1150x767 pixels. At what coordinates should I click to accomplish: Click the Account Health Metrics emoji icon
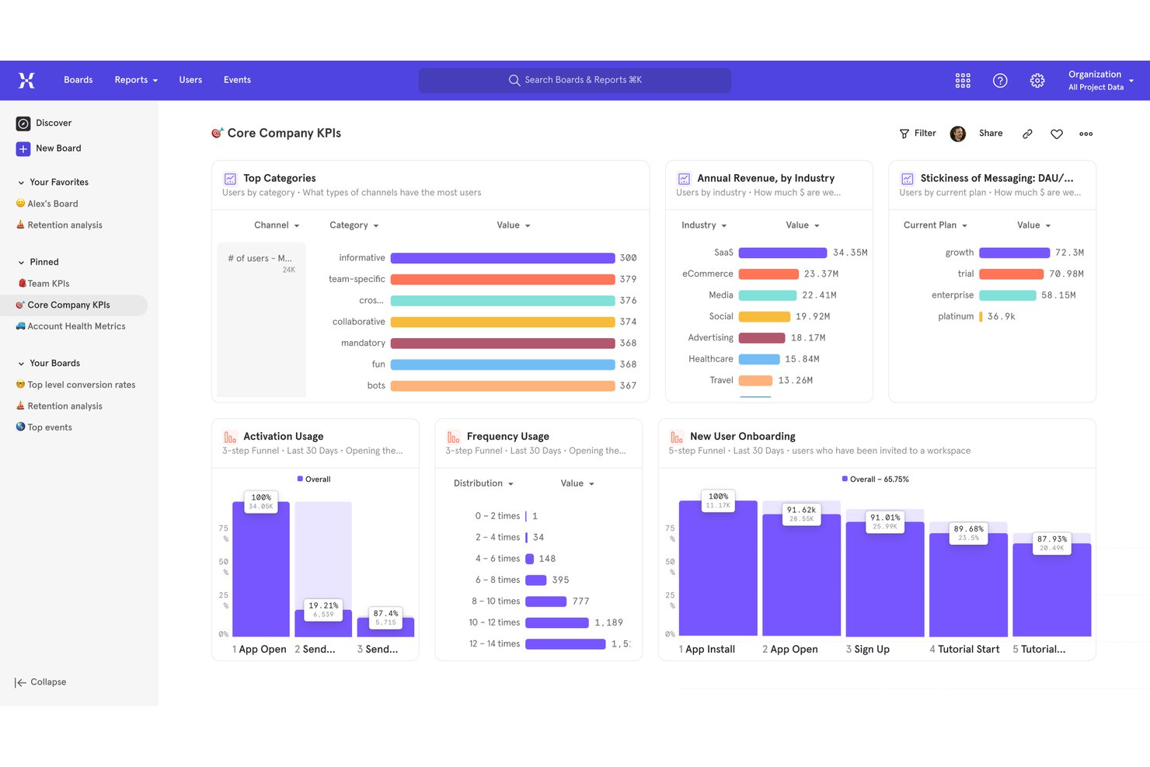pyautogui.click(x=20, y=326)
